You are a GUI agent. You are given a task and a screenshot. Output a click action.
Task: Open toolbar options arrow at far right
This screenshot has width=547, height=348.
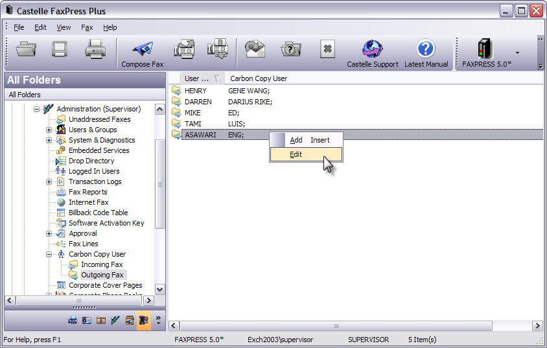coord(541,66)
